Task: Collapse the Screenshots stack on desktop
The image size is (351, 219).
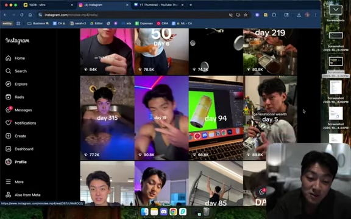Action: point(336,10)
